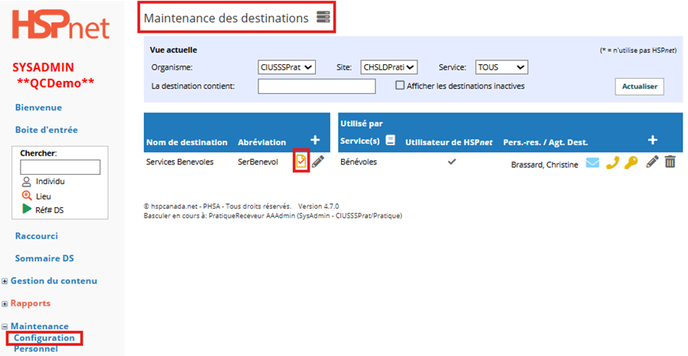
Task: Click the La destination contient text field
Action: point(316,86)
